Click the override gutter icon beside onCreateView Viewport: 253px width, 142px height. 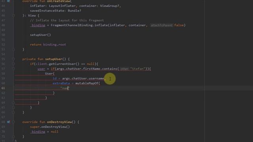(x=8, y=1)
